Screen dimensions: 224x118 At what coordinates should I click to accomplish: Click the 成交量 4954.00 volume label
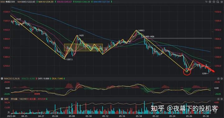37,99
